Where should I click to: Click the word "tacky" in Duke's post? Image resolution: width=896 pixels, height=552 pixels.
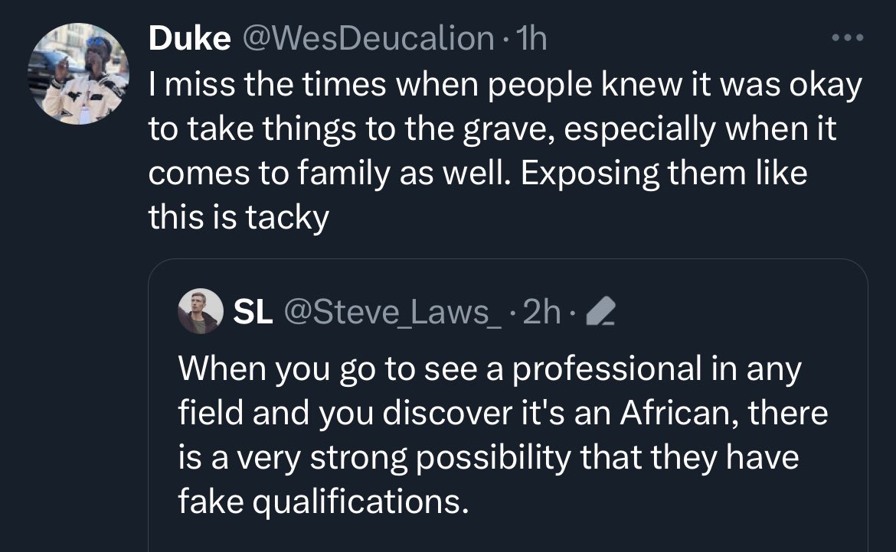click(287, 218)
